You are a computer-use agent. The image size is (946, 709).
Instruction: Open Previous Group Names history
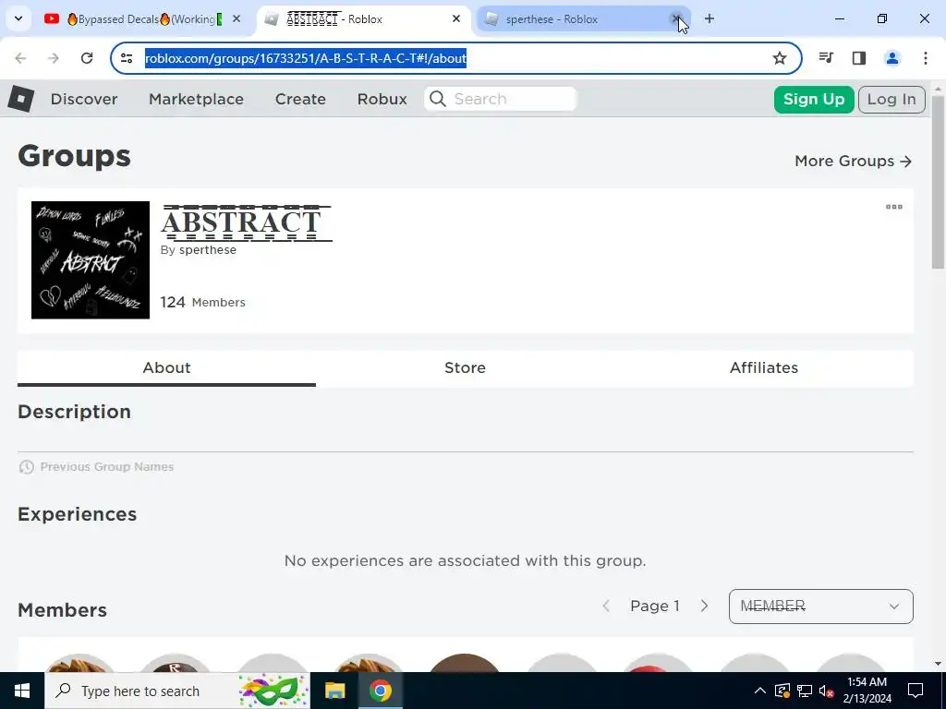coord(96,466)
